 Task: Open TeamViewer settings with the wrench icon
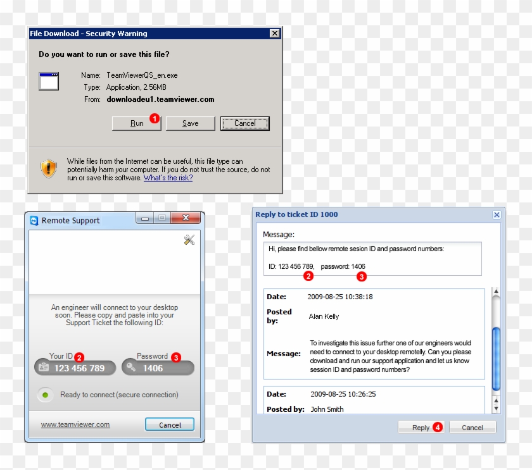click(189, 240)
